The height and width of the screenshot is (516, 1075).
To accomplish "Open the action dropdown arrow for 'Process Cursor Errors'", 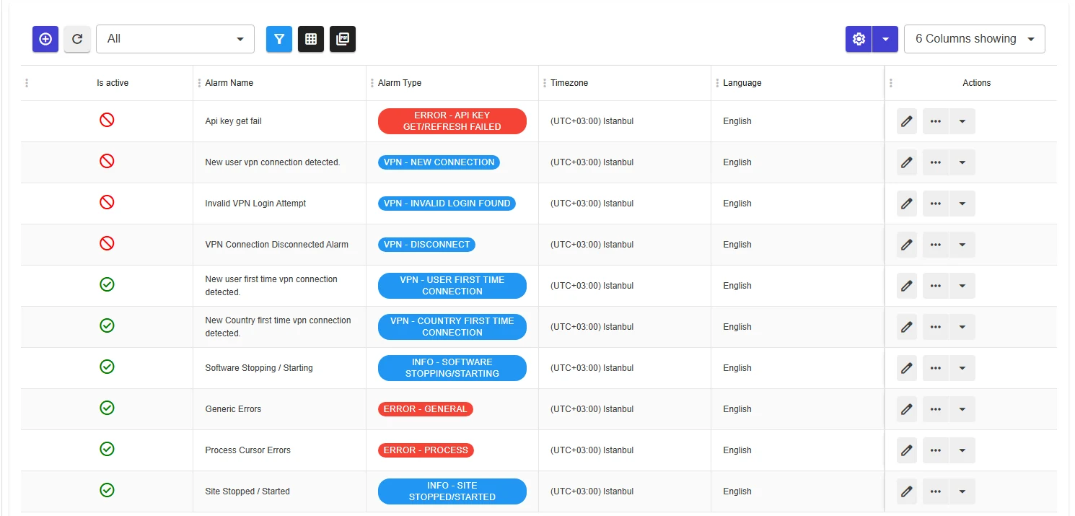I will pos(962,450).
